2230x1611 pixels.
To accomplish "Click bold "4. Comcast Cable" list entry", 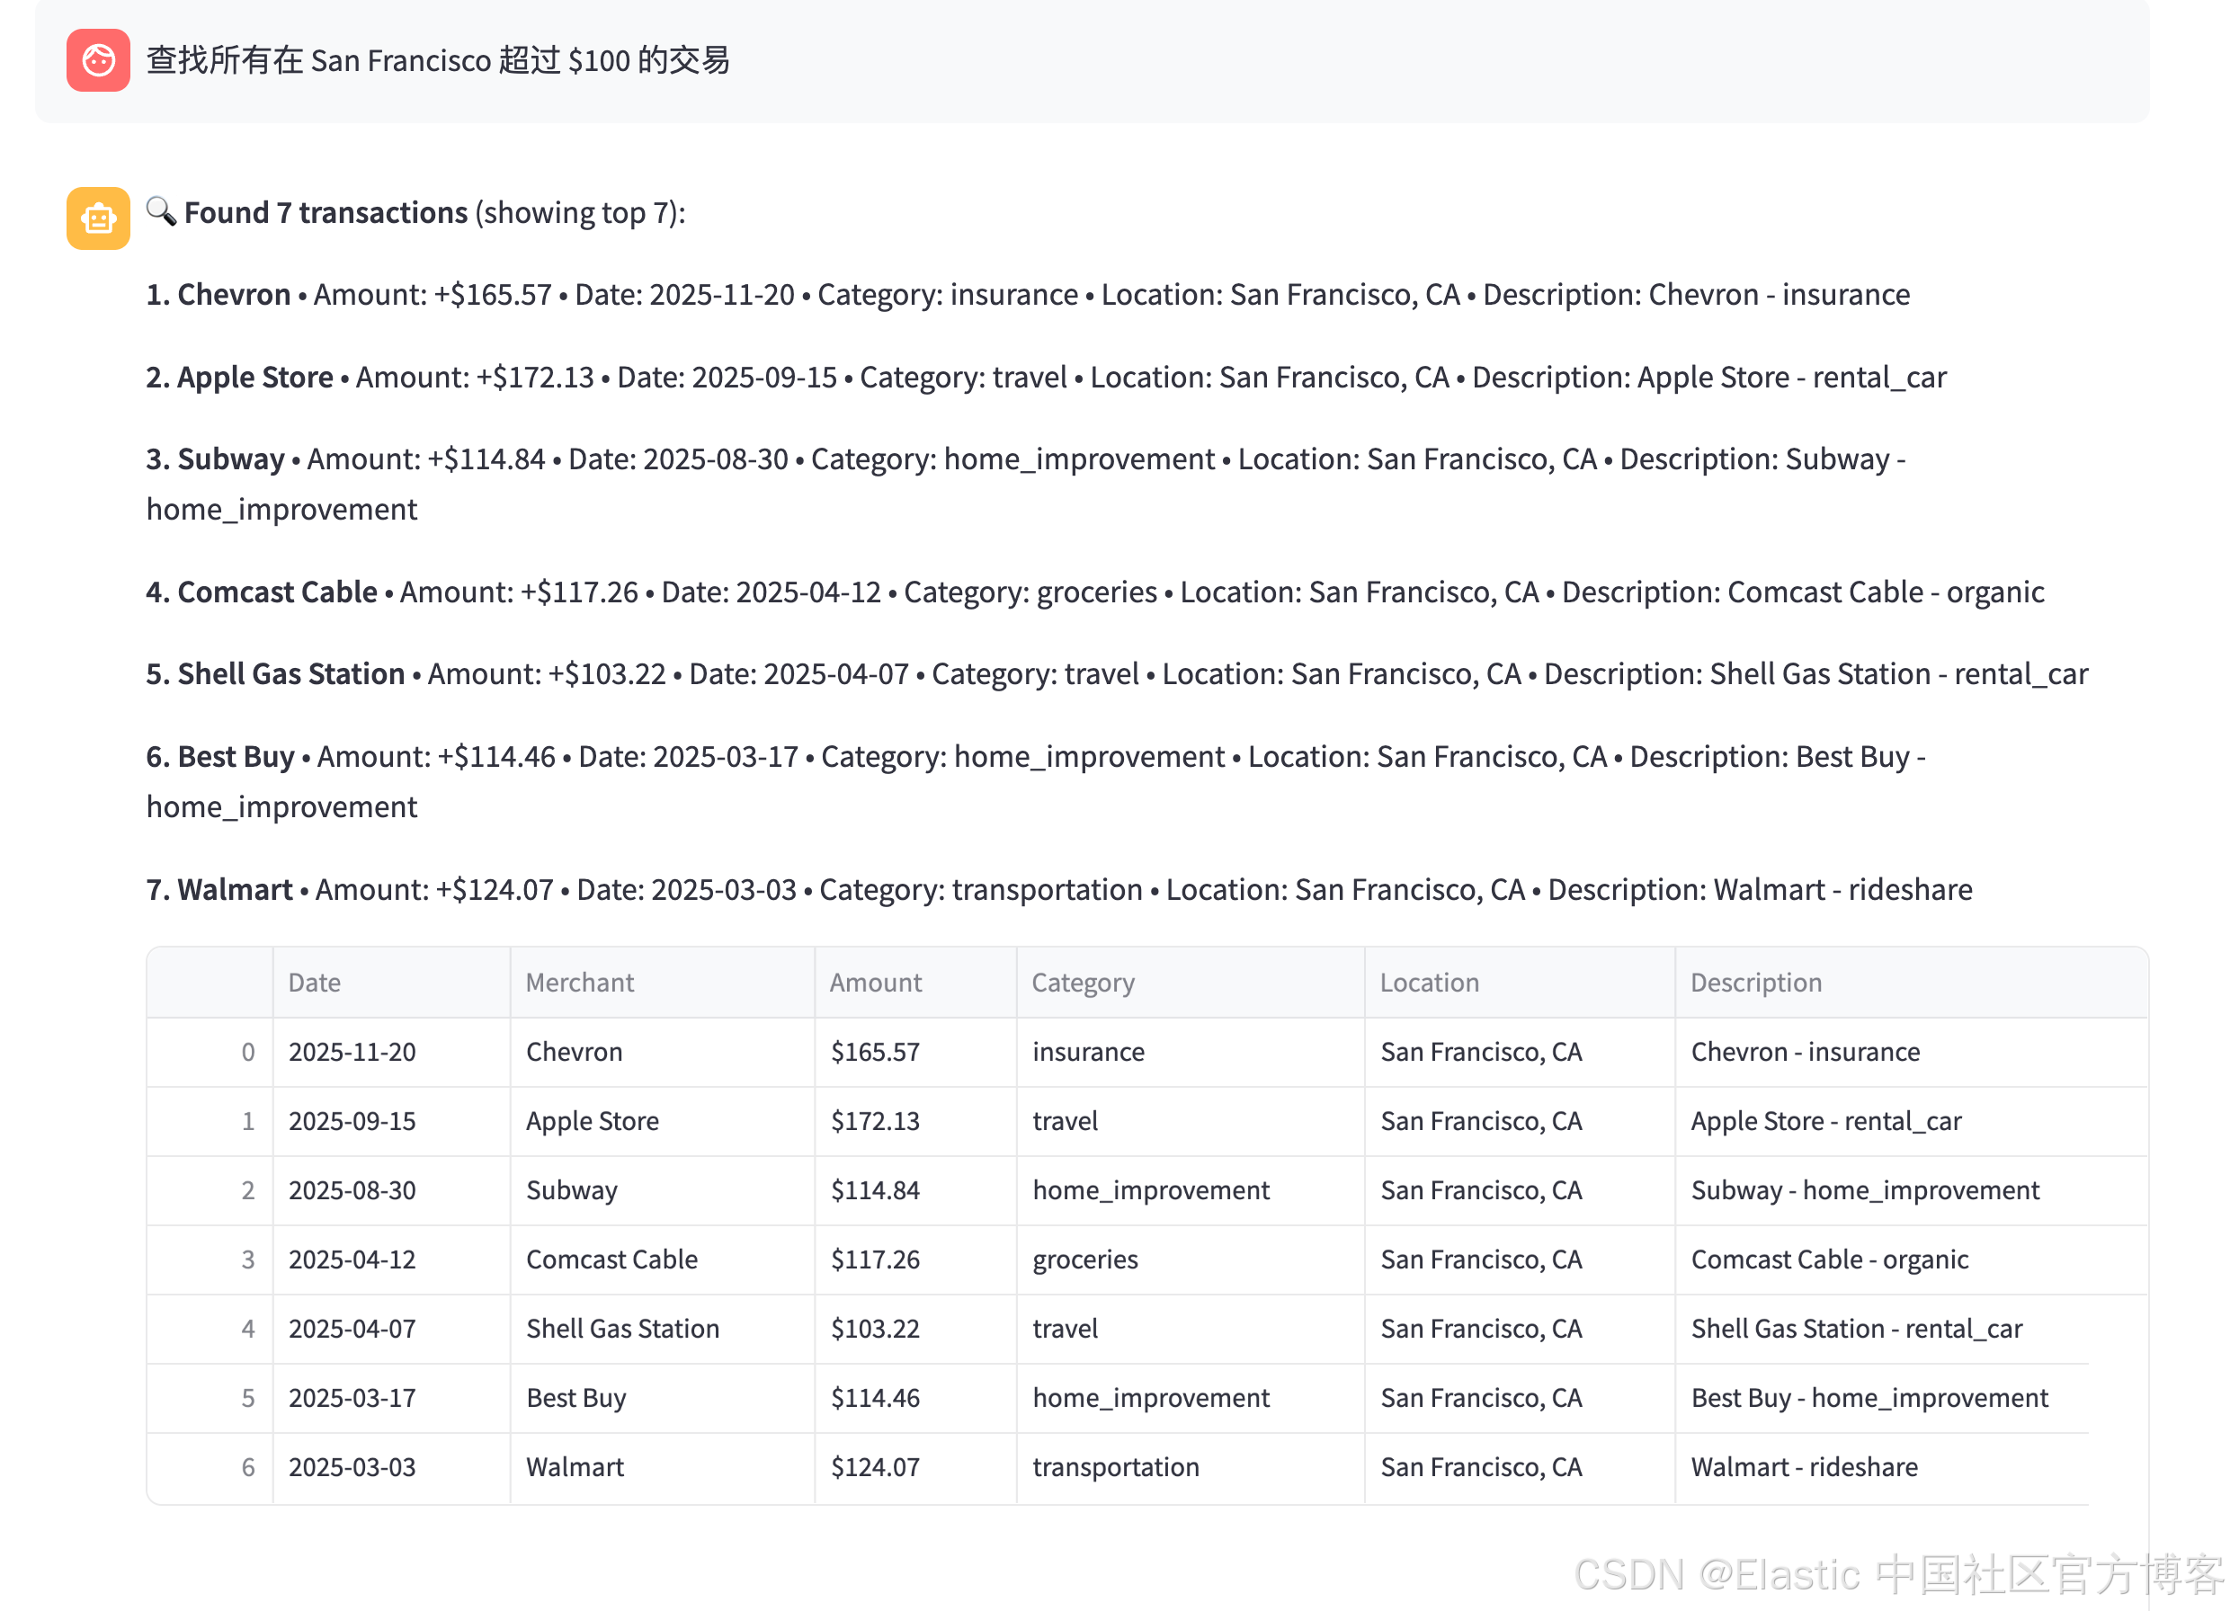I will [262, 592].
